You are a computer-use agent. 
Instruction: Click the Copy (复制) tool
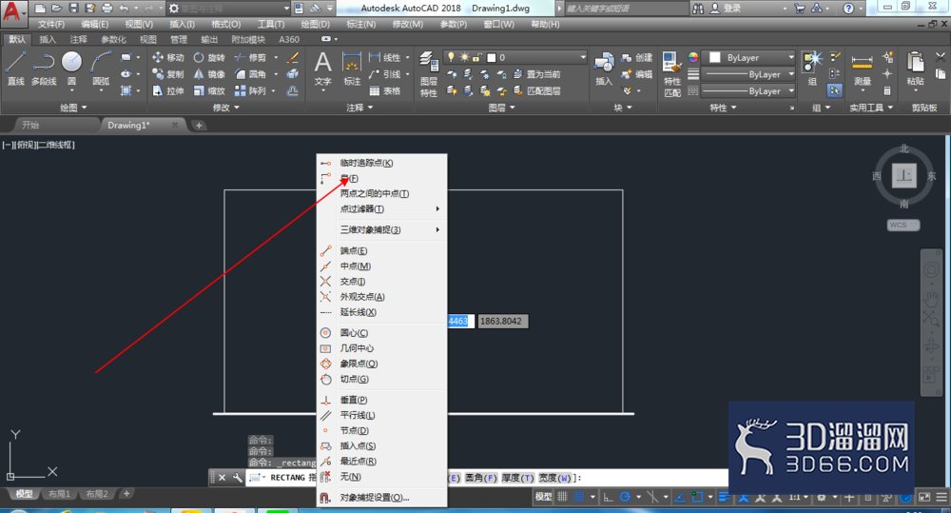tap(168, 74)
